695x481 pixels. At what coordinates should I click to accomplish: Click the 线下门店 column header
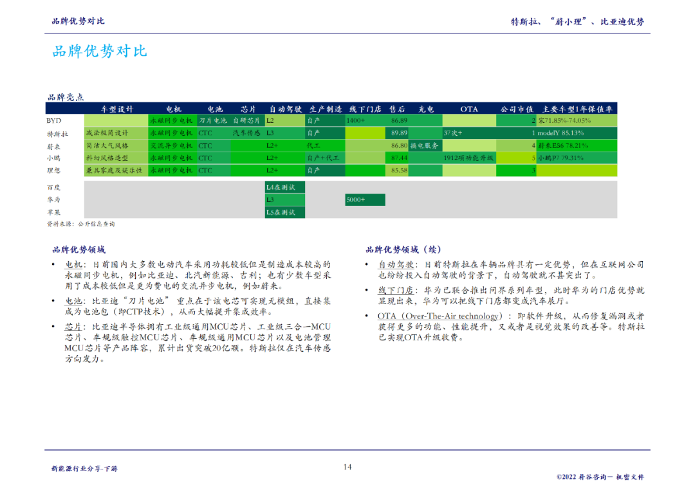366,109
